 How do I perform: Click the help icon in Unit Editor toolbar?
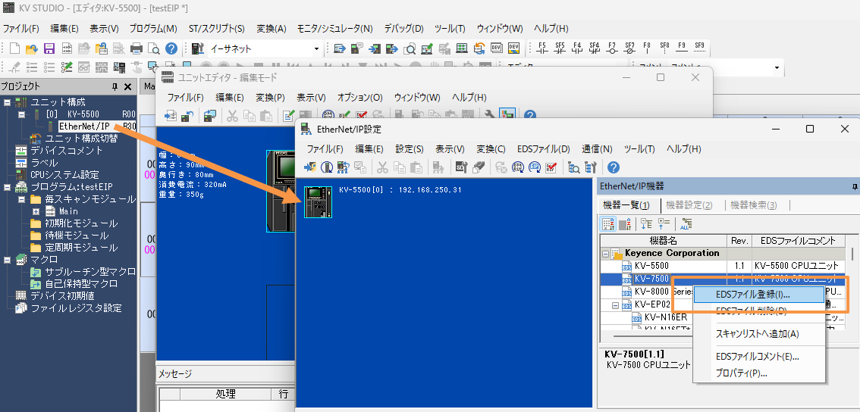click(x=530, y=116)
